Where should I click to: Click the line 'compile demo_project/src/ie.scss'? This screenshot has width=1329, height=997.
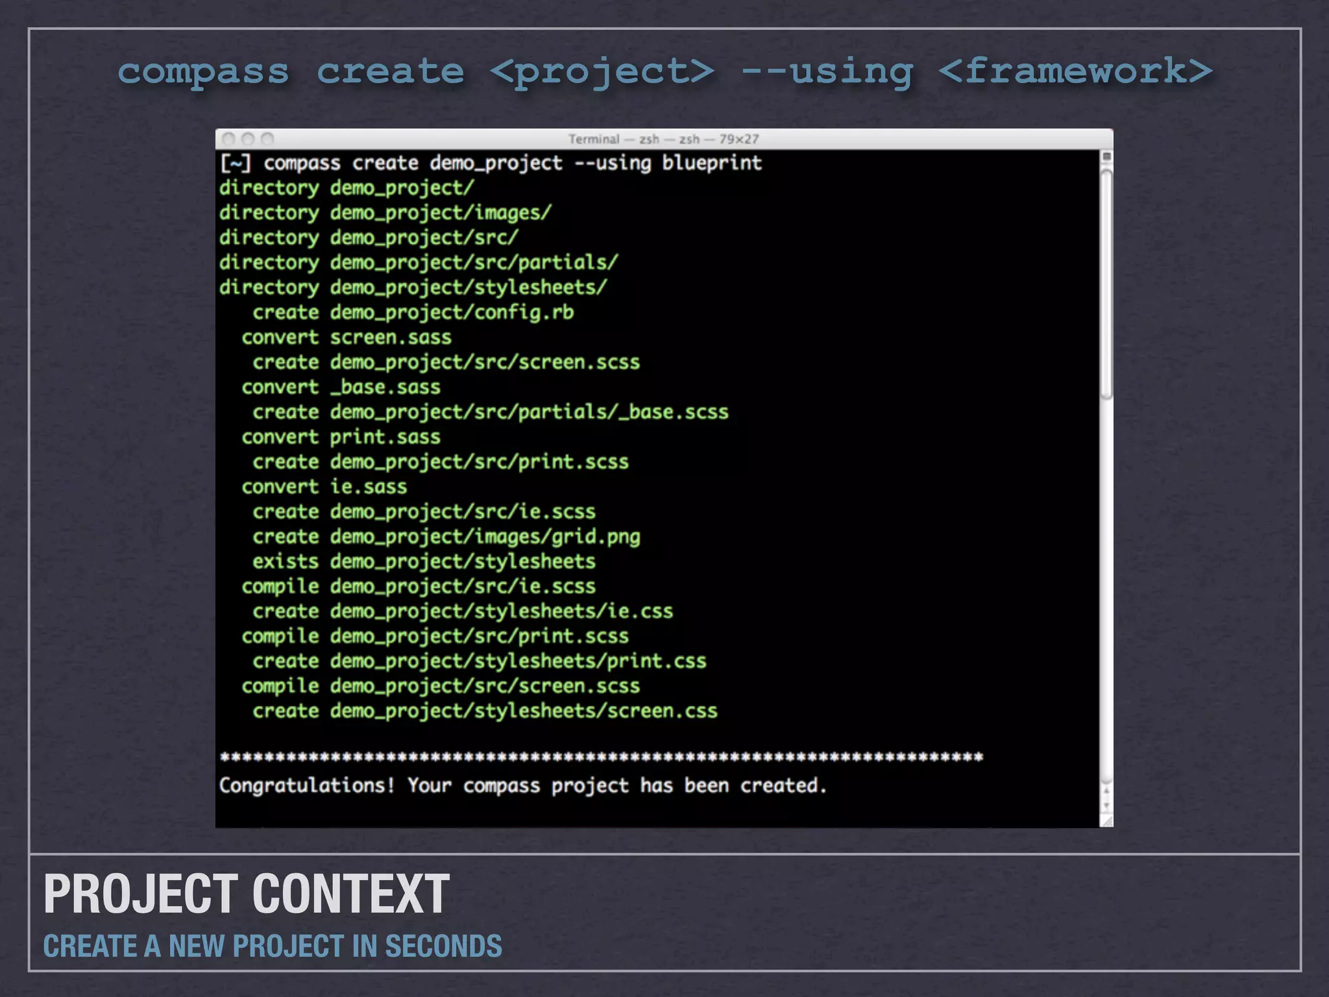(x=419, y=587)
